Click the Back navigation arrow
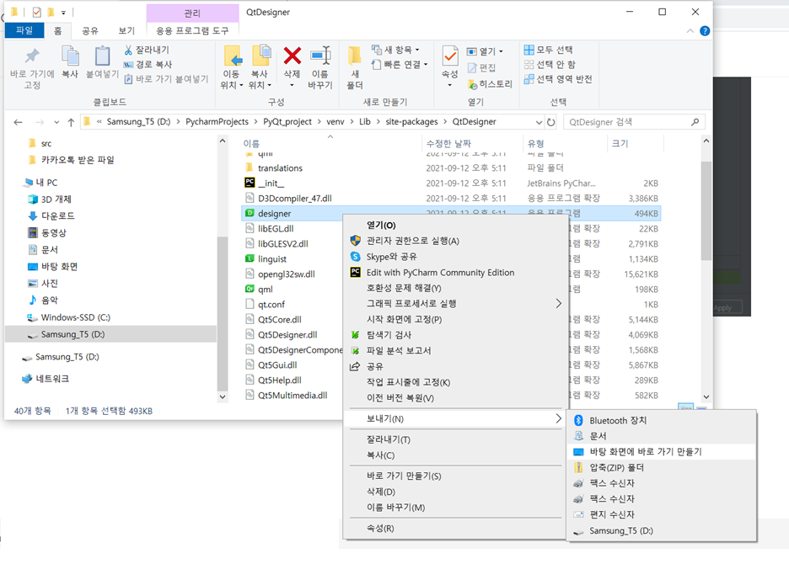The image size is (789, 564). [18, 122]
